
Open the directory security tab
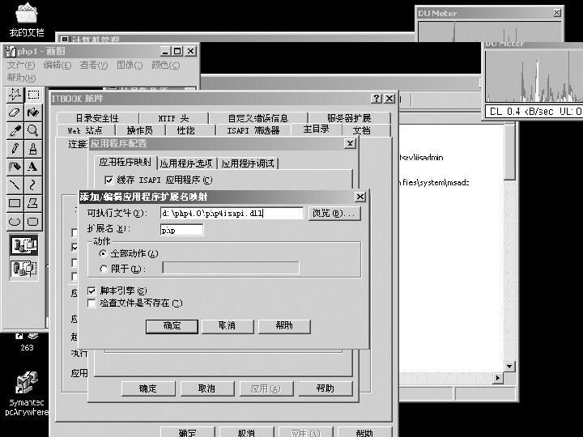97,118
